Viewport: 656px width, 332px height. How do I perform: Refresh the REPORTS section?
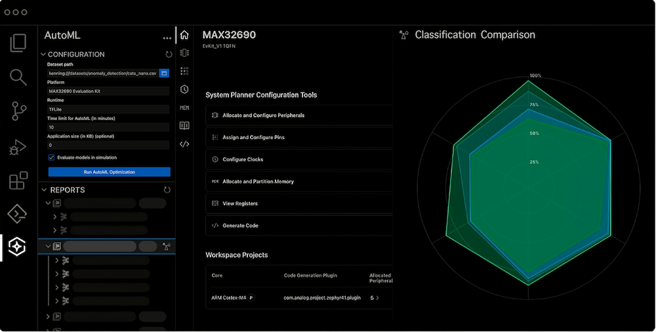pos(167,190)
